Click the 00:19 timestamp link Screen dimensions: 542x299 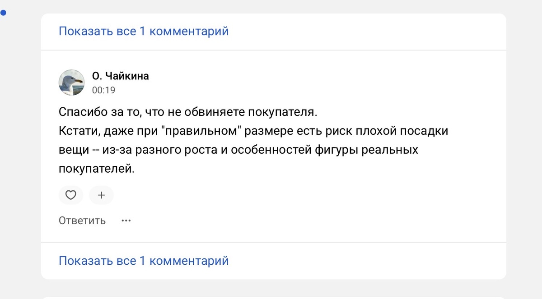104,90
